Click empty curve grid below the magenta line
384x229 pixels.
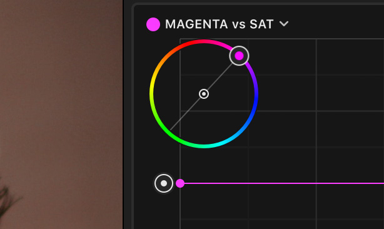[281, 206]
